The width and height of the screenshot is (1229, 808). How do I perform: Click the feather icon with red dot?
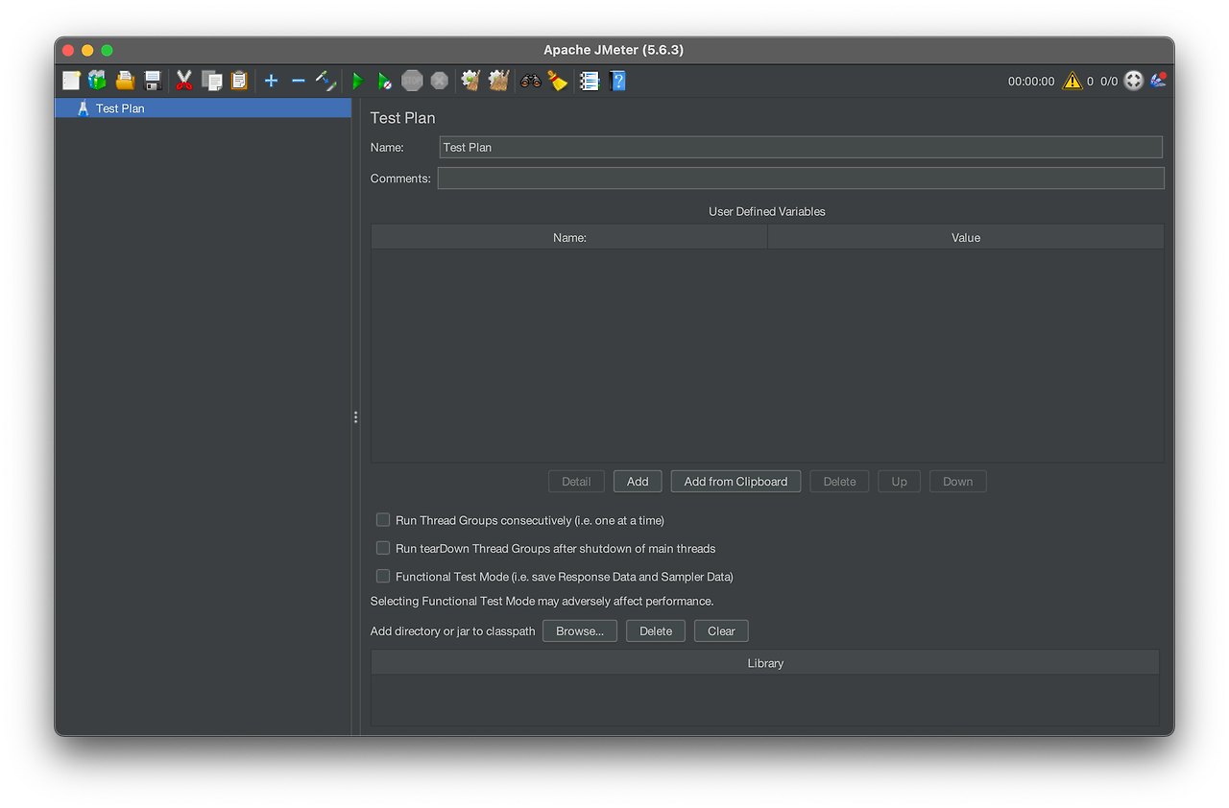tap(1158, 81)
